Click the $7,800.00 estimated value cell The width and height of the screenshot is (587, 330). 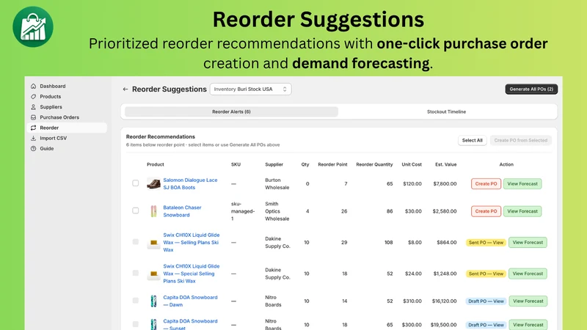pyautogui.click(x=445, y=184)
